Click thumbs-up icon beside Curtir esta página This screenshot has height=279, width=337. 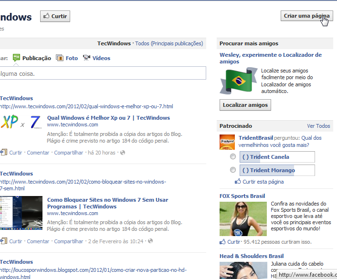point(238,182)
